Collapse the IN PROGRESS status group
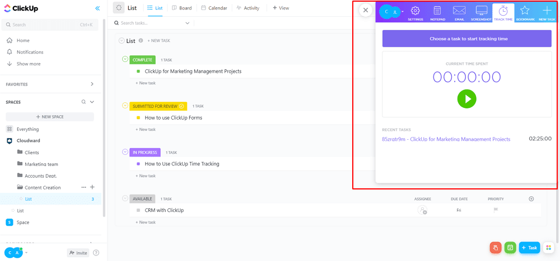 [x=125, y=152]
